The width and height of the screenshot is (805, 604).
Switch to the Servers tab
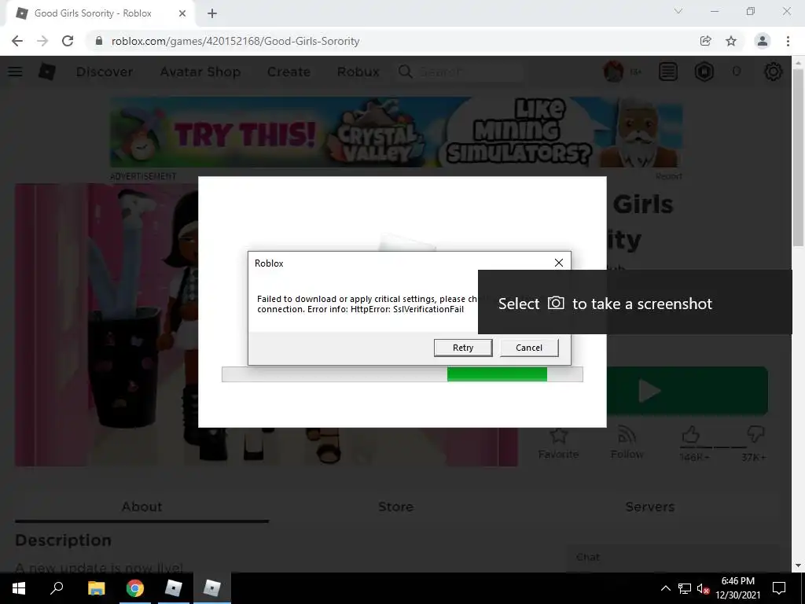click(x=649, y=507)
